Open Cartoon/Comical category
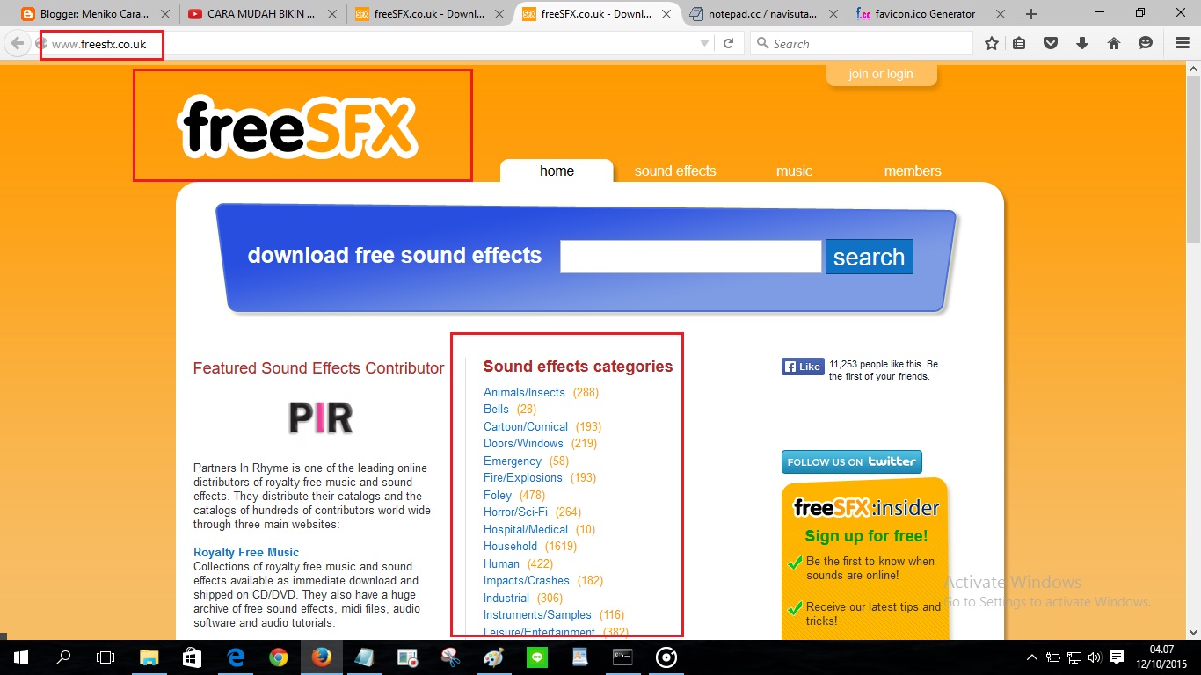This screenshot has height=675, width=1201. point(526,426)
